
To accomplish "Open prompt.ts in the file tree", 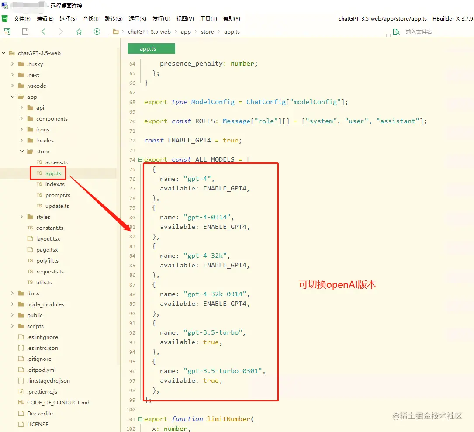I will [58, 195].
